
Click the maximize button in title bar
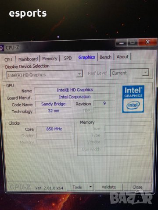tap(133, 42)
